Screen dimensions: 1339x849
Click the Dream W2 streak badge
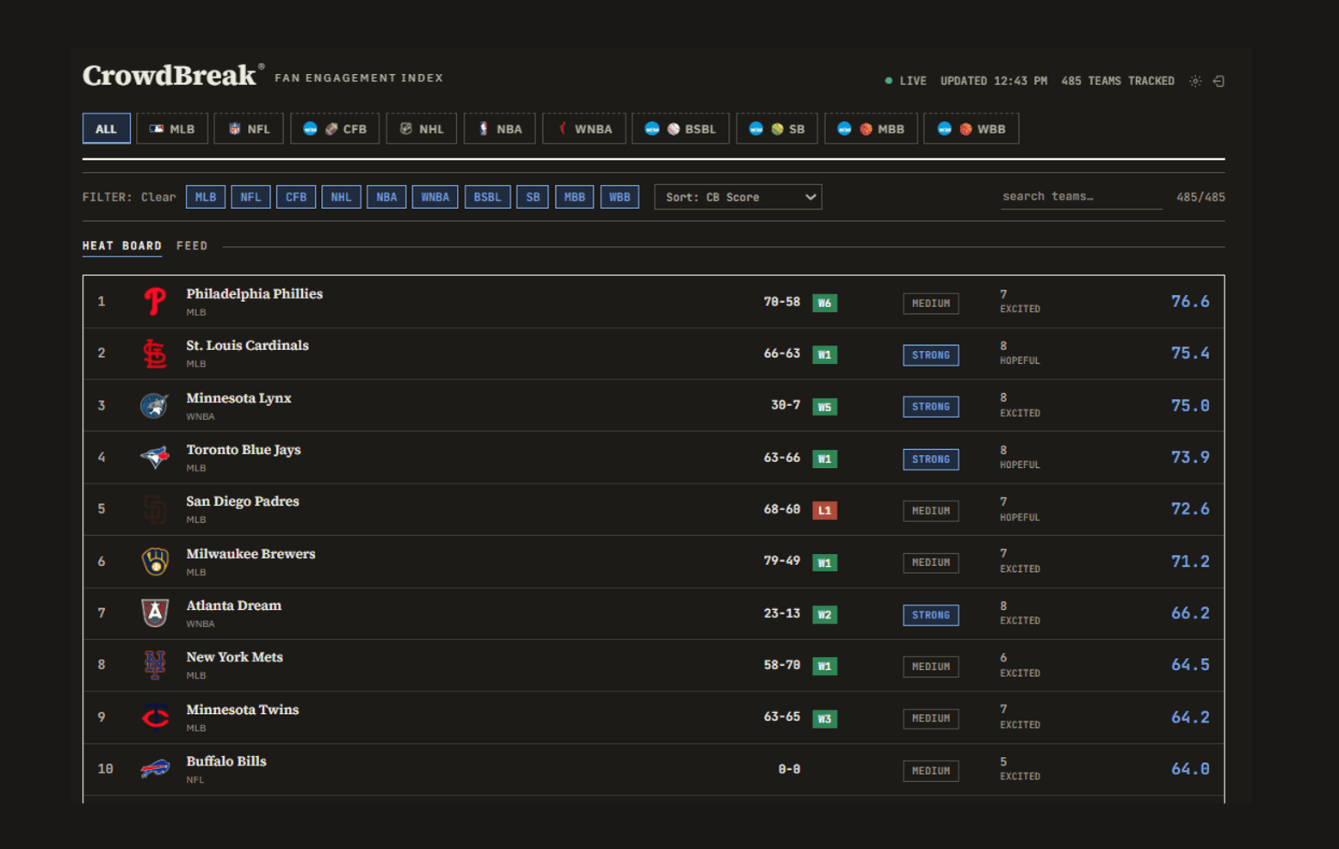click(824, 614)
